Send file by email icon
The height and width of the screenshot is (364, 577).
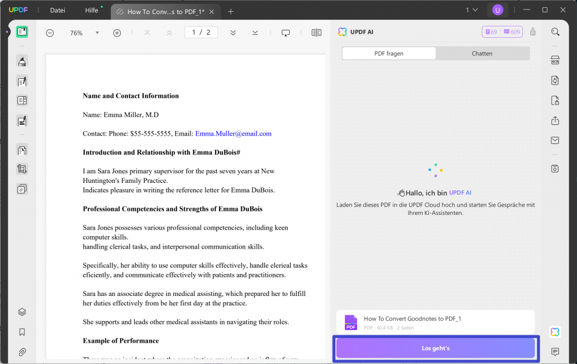tap(555, 140)
